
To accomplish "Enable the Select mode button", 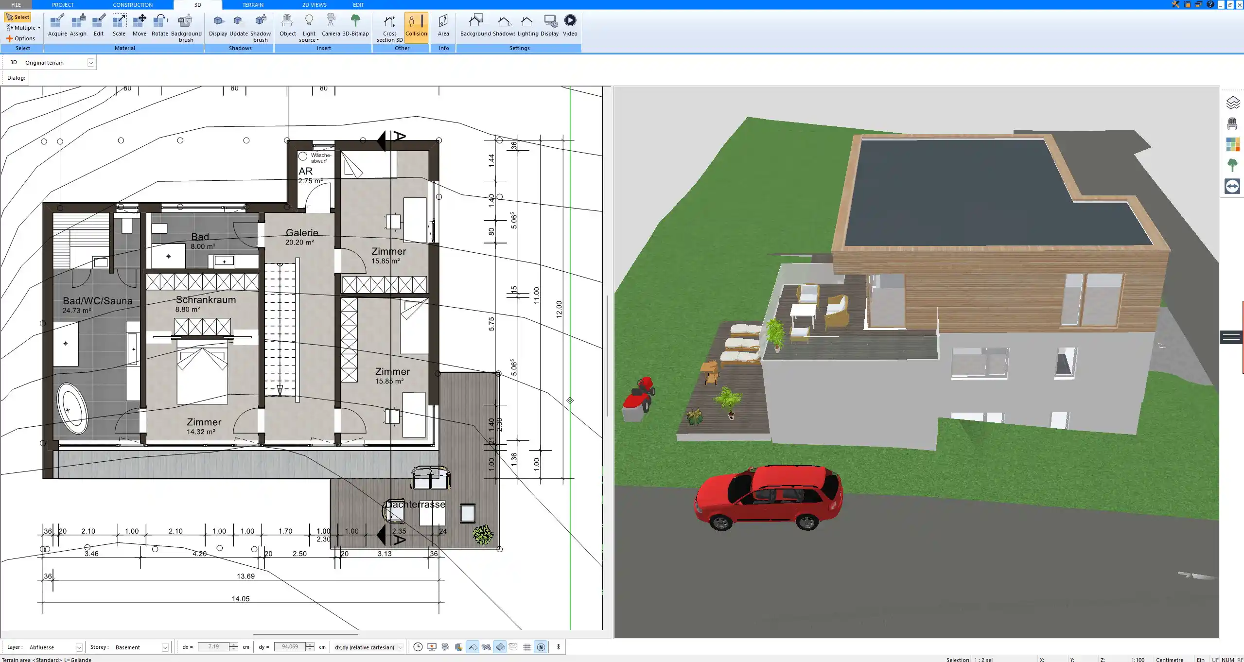I will click(18, 16).
